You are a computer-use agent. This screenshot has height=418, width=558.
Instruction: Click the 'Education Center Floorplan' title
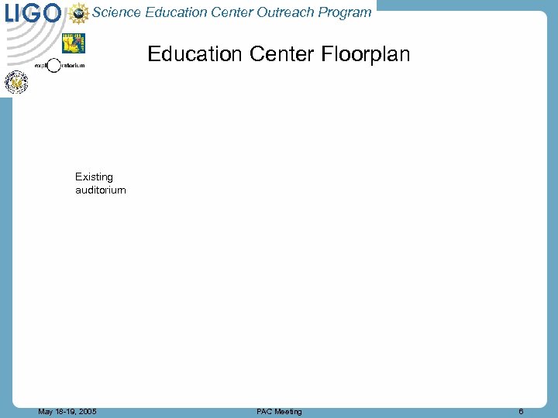click(x=279, y=54)
